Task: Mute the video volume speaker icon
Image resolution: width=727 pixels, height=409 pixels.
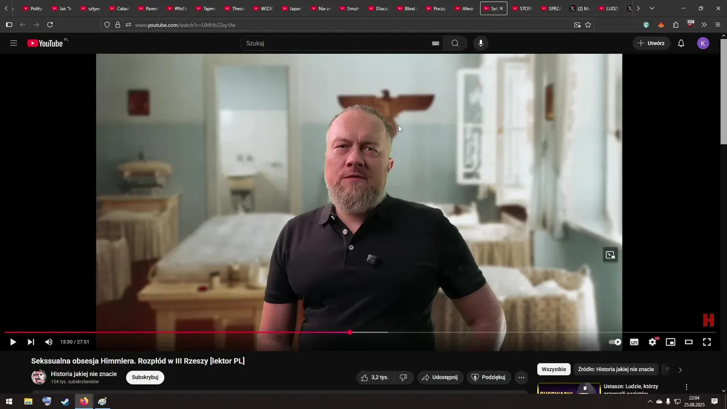Action: [x=49, y=342]
